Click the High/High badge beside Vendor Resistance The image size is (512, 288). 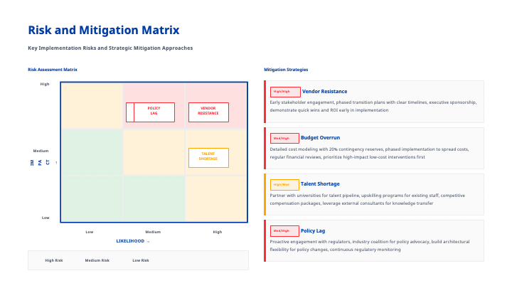285,92
